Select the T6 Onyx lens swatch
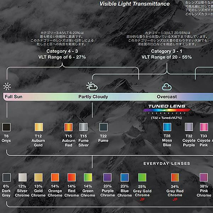 [6, 127]
